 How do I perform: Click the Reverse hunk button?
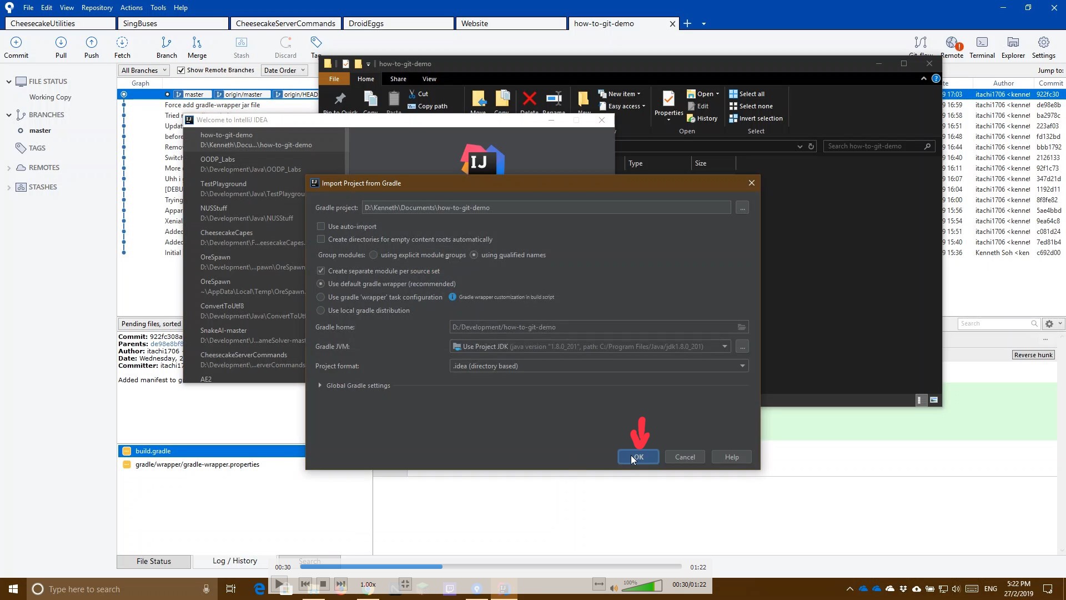click(x=1033, y=355)
